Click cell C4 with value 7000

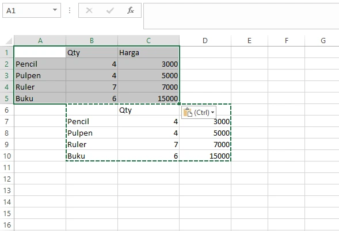(148, 87)
